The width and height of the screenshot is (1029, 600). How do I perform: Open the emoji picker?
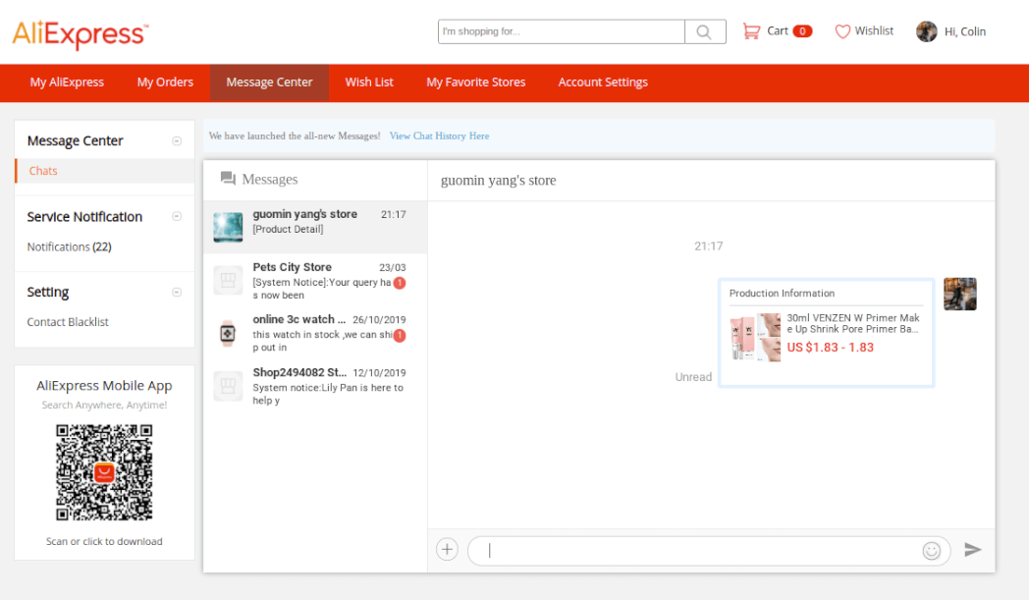point(931,551)
